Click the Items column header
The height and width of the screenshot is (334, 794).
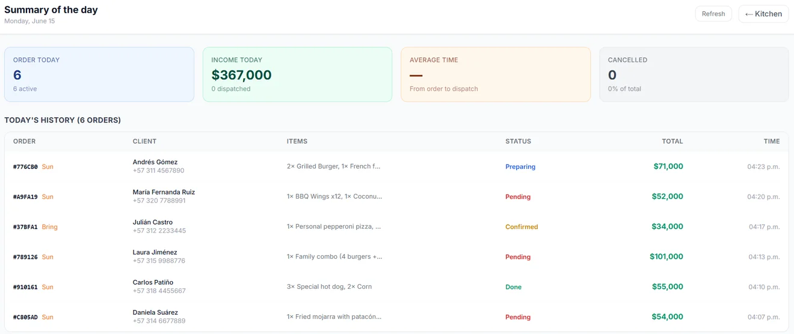click(x=297, y=141)
